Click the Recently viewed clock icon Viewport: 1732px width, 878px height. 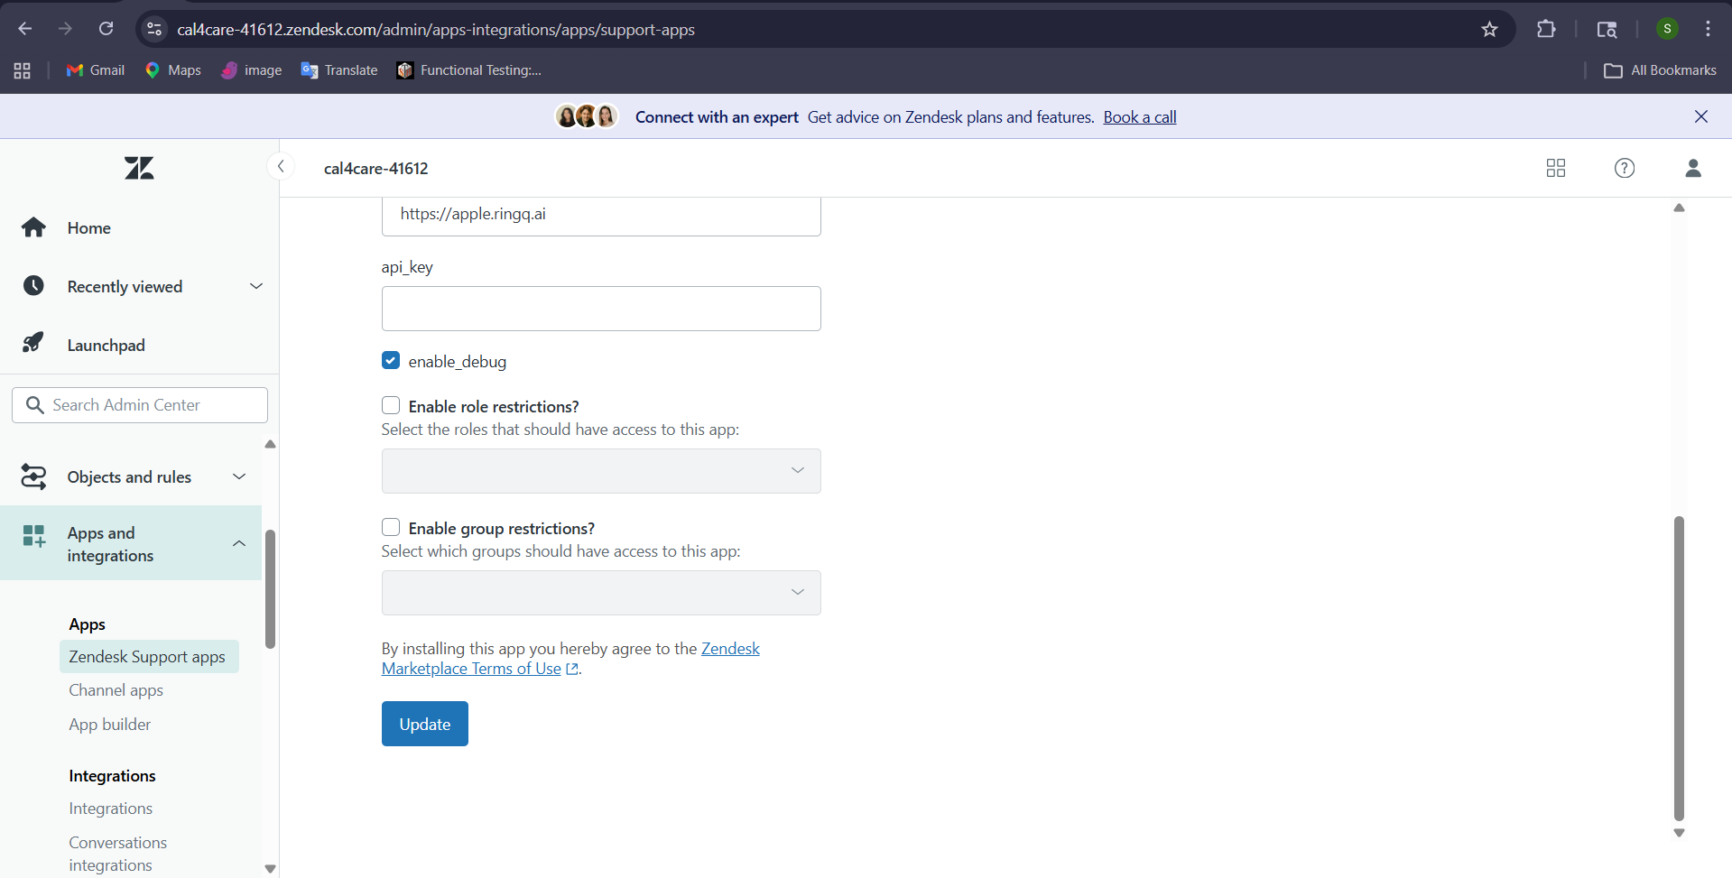pyautogui.click(x=33, y=286)
